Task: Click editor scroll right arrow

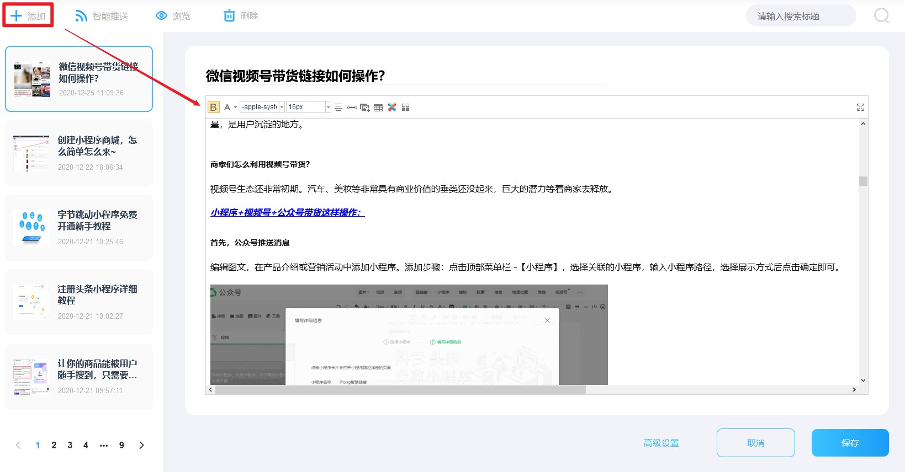Action: coord(854,389)
